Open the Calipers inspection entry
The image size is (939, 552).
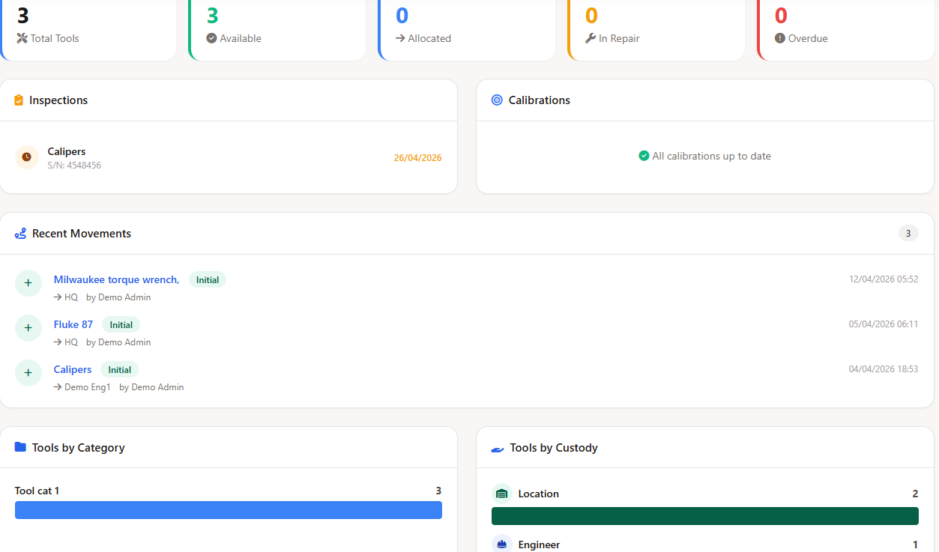pyautogui.click(x=229, y=157)
